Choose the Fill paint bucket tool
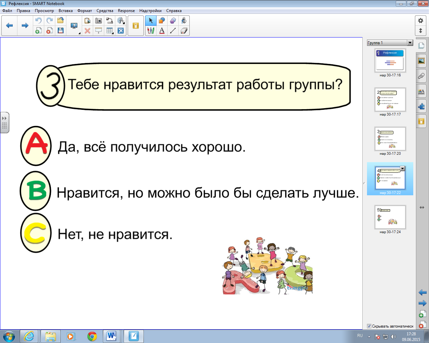The image size is (429, 343). tap(184, 21)
